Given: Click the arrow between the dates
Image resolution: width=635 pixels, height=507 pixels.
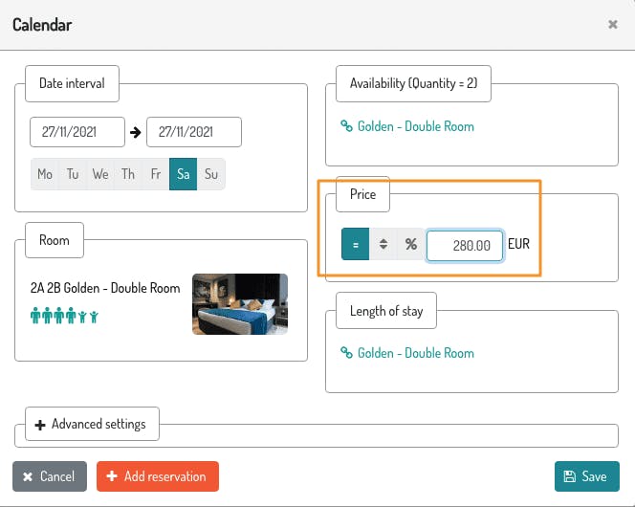Looking at the screenshot, I should 135,132.
